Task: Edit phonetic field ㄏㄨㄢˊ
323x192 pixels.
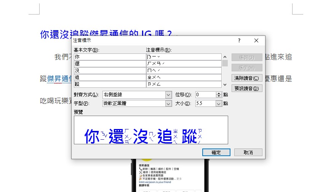Action: coord(184,64)
